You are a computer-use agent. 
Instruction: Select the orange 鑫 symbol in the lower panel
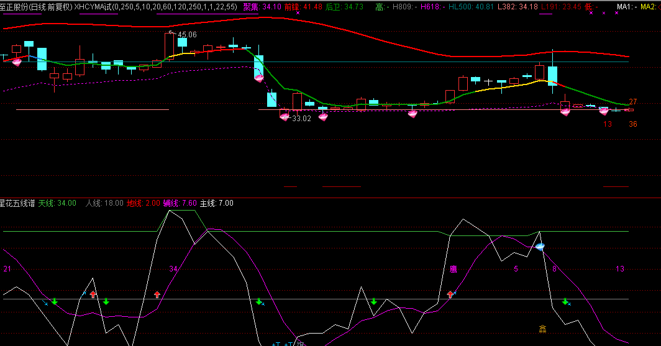click(542, 329)
